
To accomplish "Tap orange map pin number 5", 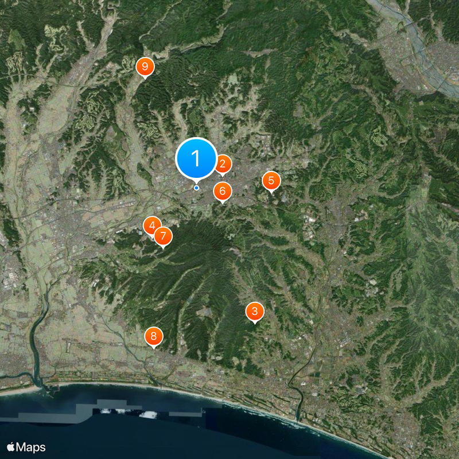I will coord(271,181).
